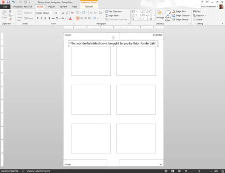The height and width of the screenshot is (173, 225).
Task: Increase font size with the larger A
Action: coord(63,13)
